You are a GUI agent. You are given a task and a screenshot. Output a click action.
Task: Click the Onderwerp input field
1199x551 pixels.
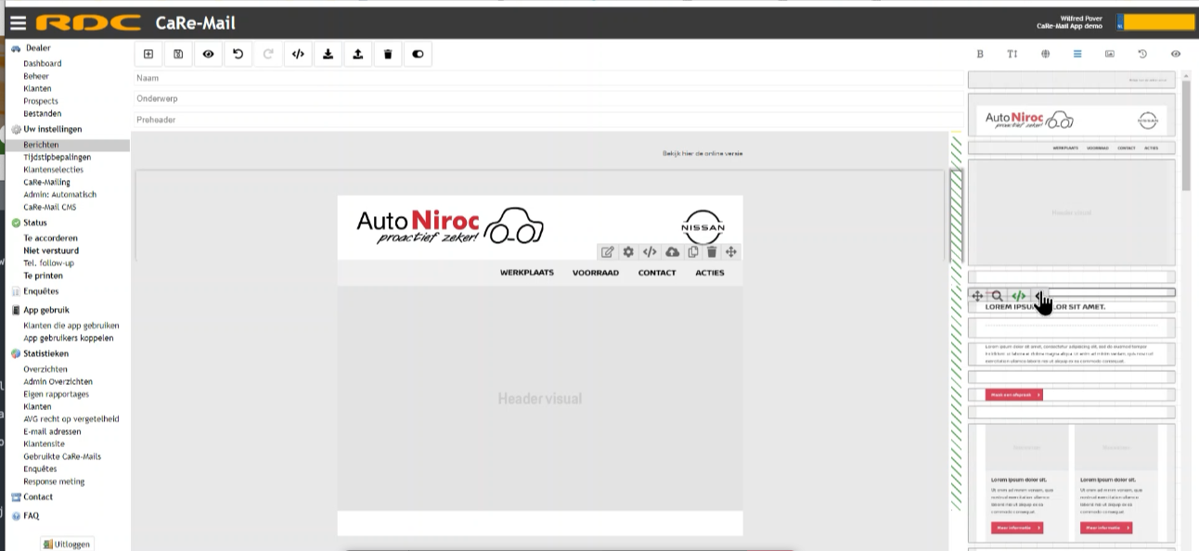pyautogui.click(x=548, y=98)
